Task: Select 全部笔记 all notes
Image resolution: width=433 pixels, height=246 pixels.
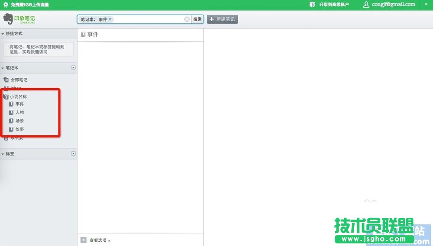Action: 19,80
